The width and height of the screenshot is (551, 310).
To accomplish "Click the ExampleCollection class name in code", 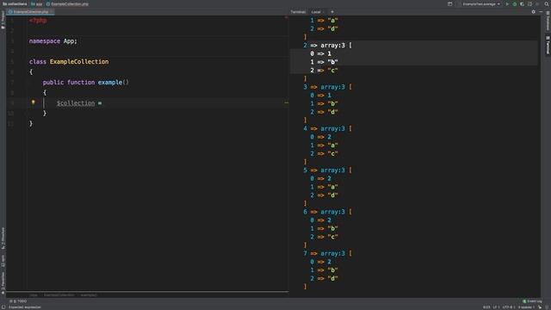I will click(79, 61).
